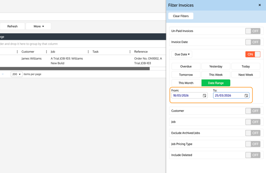
Task: Open the More dropdown menu
Action: click(x=39, y=26)
